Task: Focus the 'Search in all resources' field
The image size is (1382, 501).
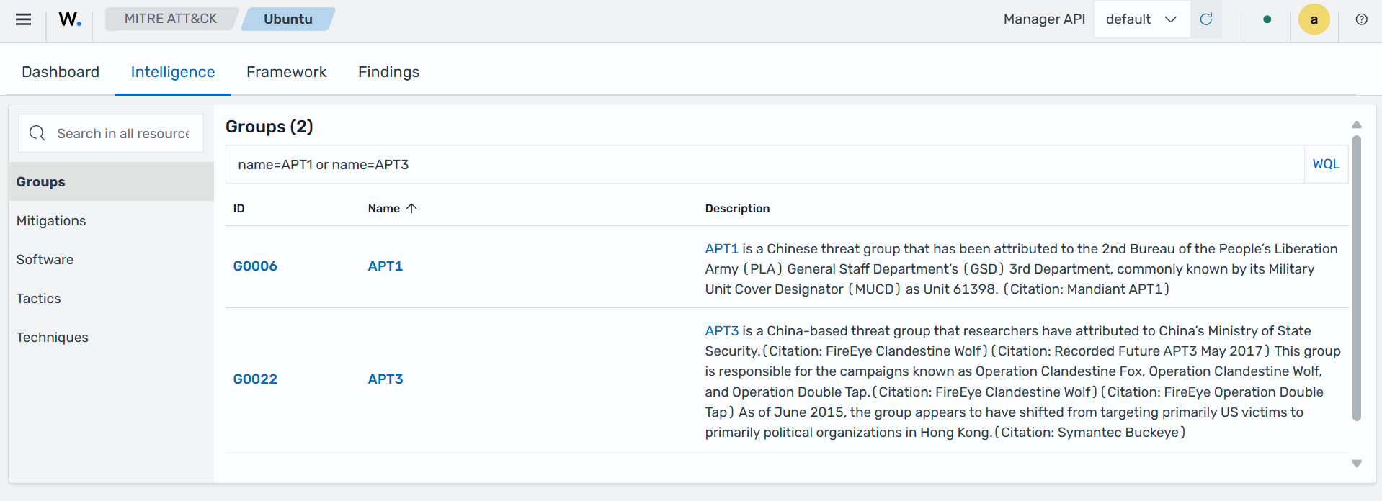Action: tap(111, 133)
